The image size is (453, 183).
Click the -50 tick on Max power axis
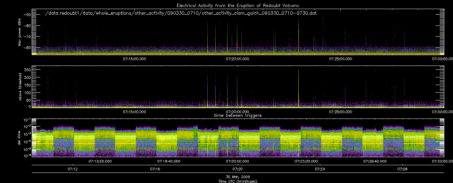(x=27, y=15)
